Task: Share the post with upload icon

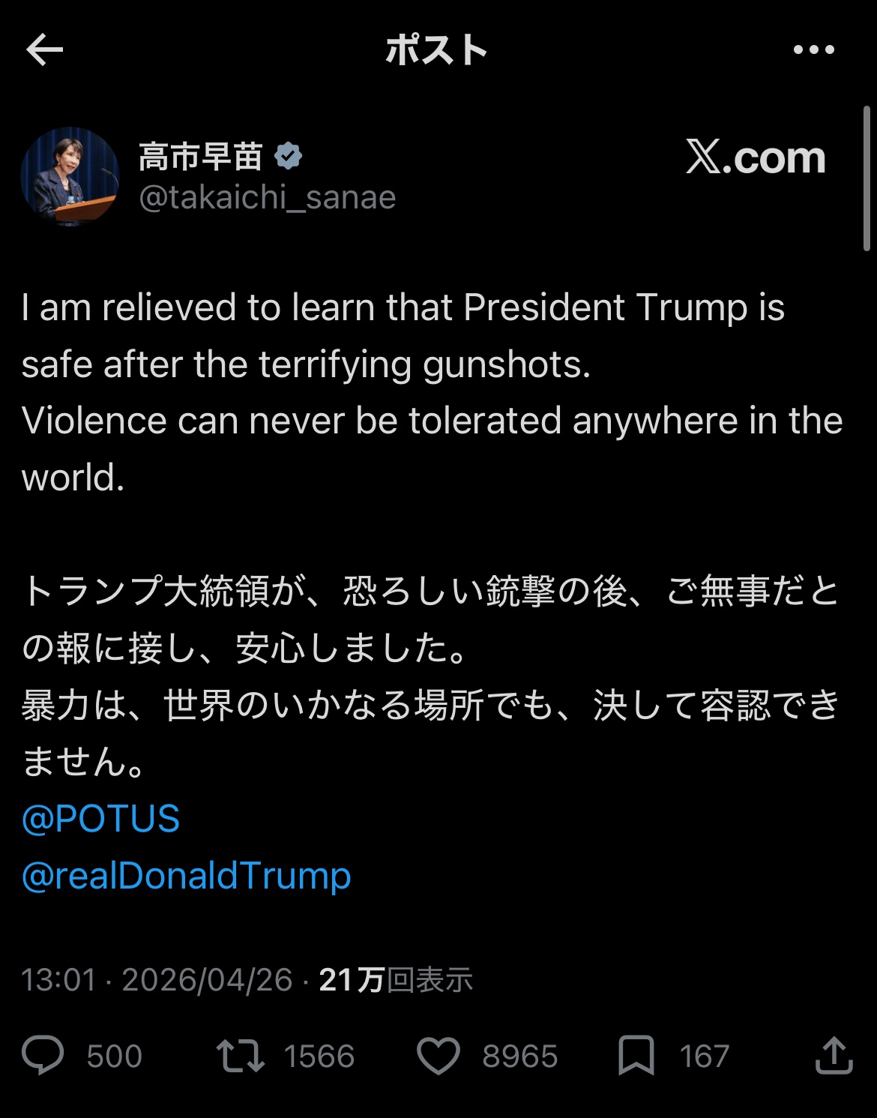Action: tap(834, 1055)
